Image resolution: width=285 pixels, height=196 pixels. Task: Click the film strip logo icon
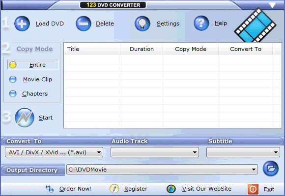point(255,25)
